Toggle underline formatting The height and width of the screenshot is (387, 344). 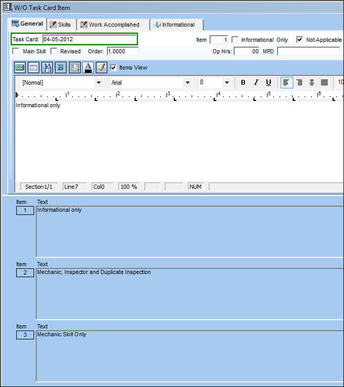(269, 83)
